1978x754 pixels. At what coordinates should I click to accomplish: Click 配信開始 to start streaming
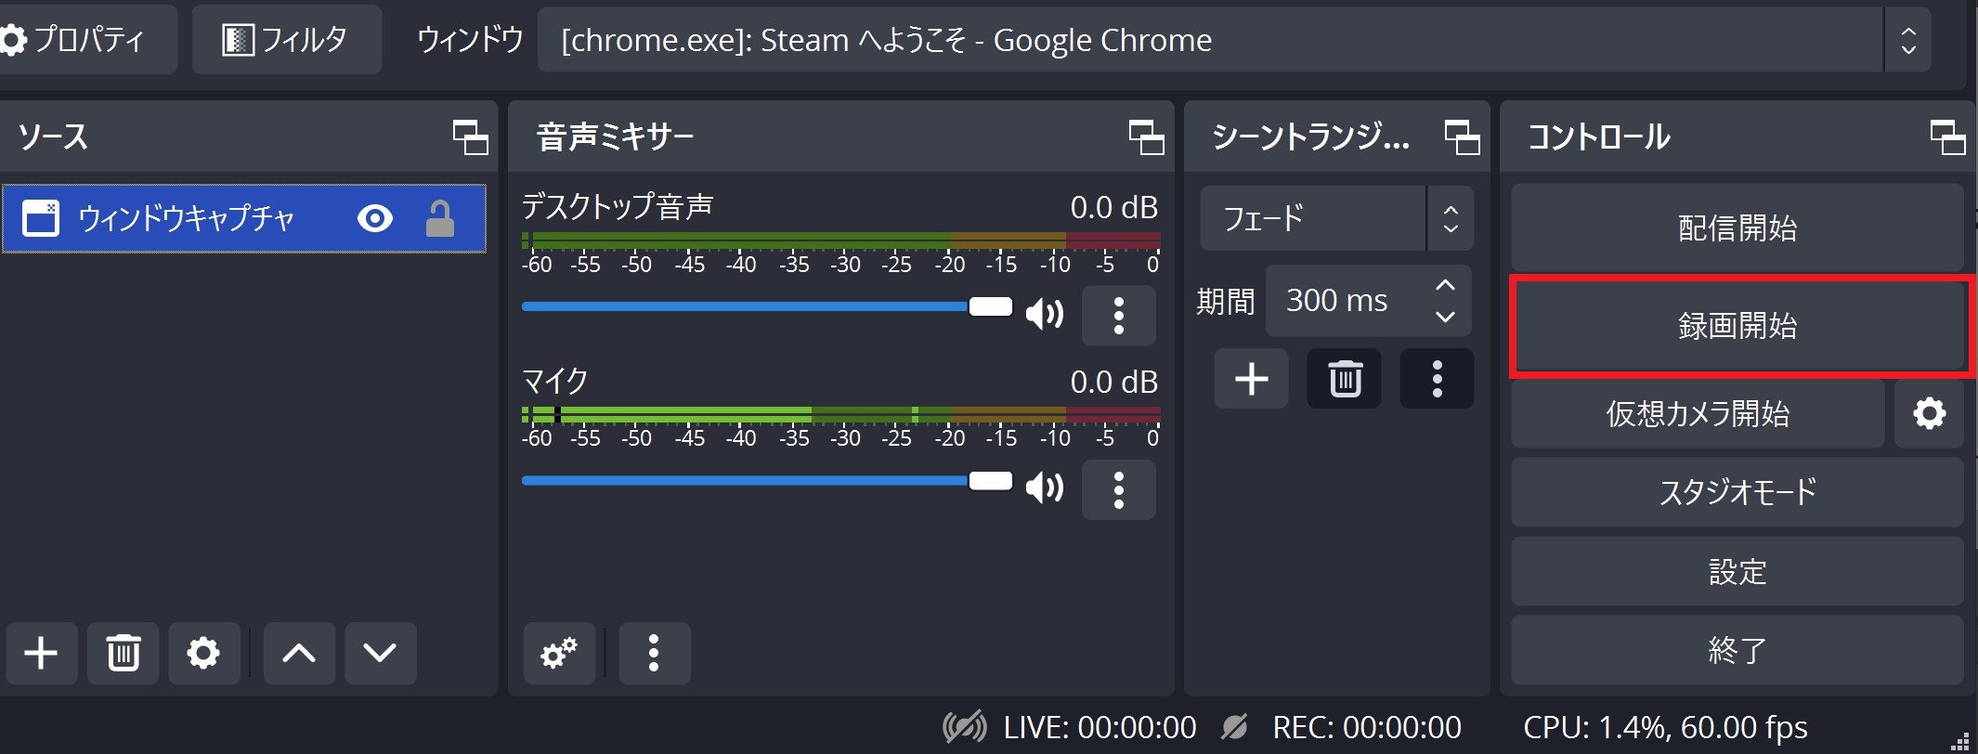tap(1737, 227)
